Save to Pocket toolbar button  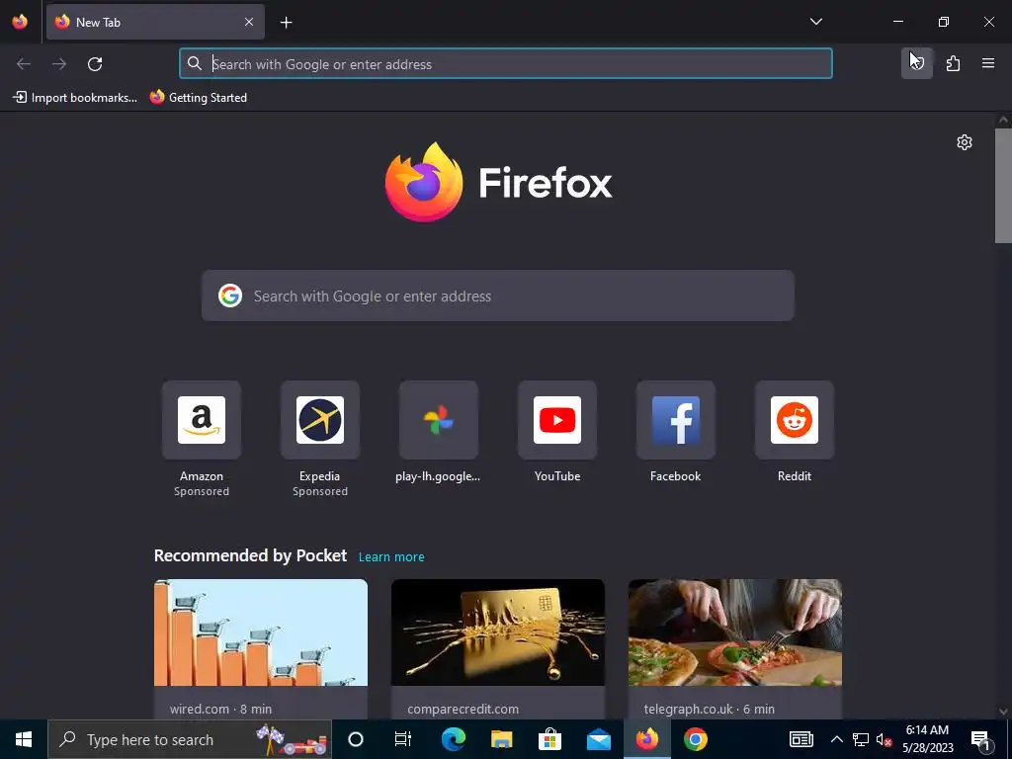pos(916,63)
